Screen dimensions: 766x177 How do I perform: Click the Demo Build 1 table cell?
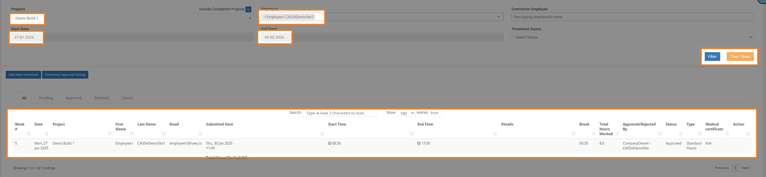[x=63, y=143]
